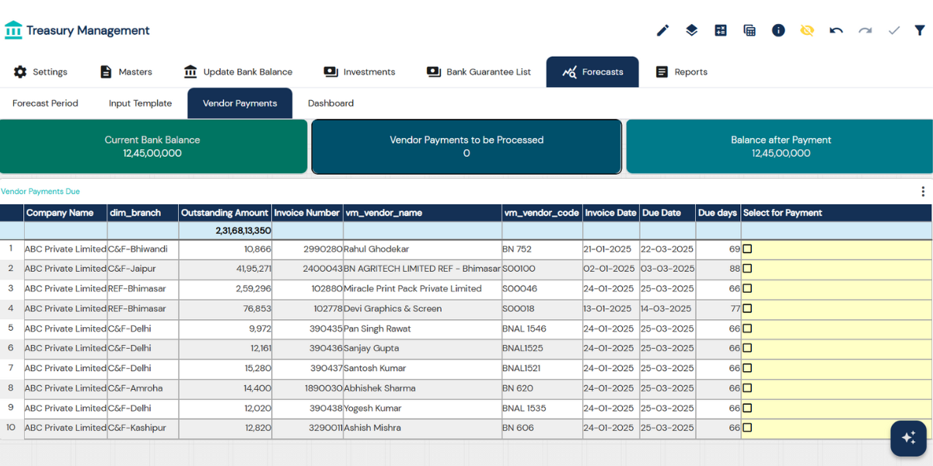Check payment box for Rahul Ghodekar
Image resolution: width=933 pixels, height=466 pixels.
pos(747,249)
